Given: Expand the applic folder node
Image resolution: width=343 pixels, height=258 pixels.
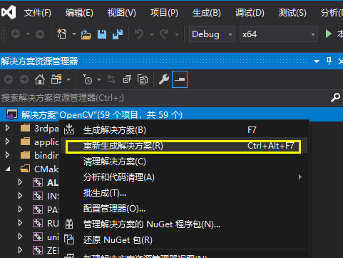Looking at the screenshot, I should [7, 142].
